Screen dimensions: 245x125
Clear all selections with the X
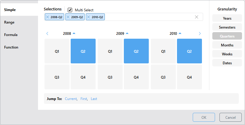coord(197,17)
